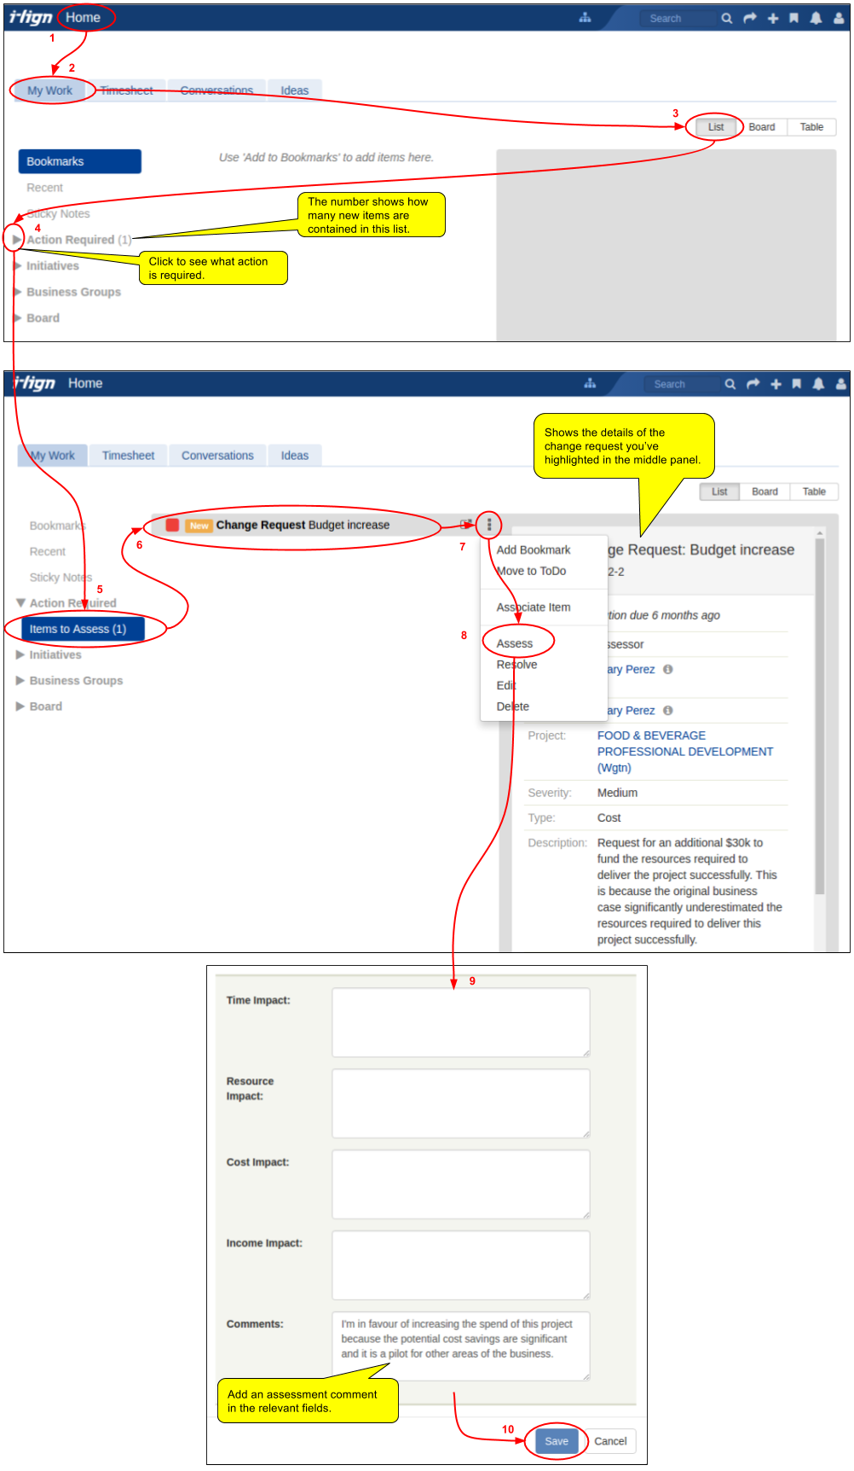Open notifications bell in top screenshot header
Viewport: 854px width, 1471px height.
pyautogui.click(x=816, y=18)
